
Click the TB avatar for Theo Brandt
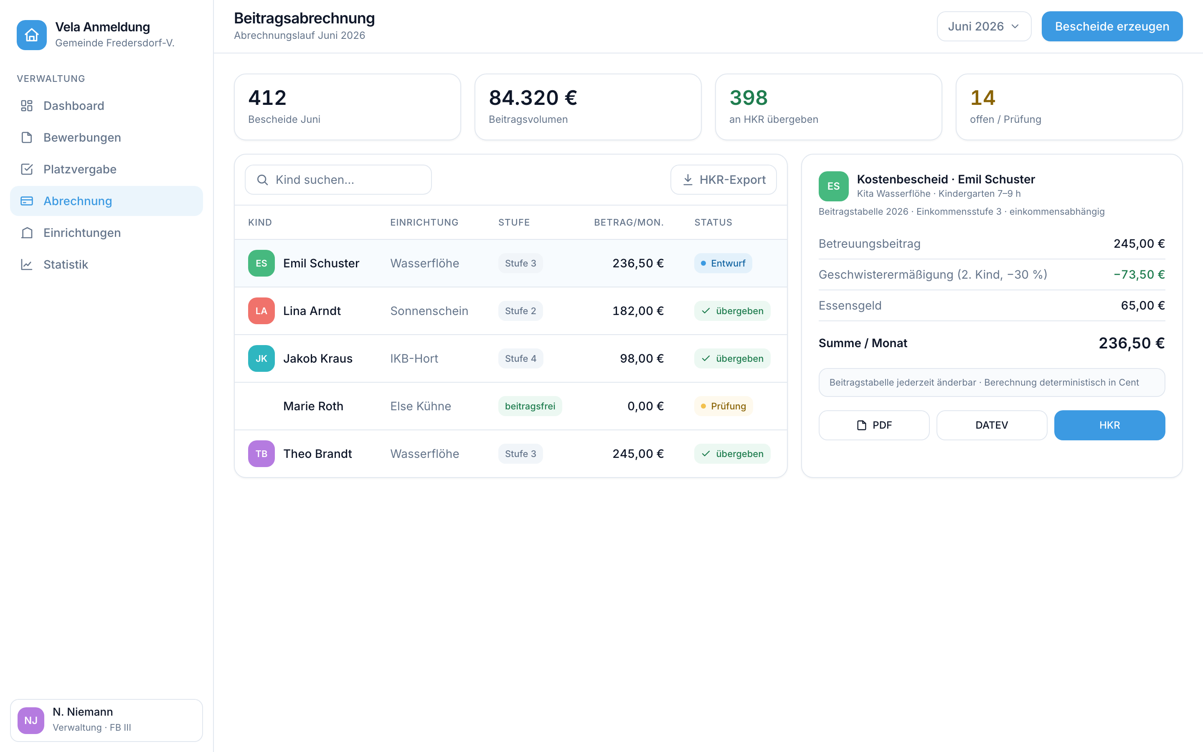(261, 454)
